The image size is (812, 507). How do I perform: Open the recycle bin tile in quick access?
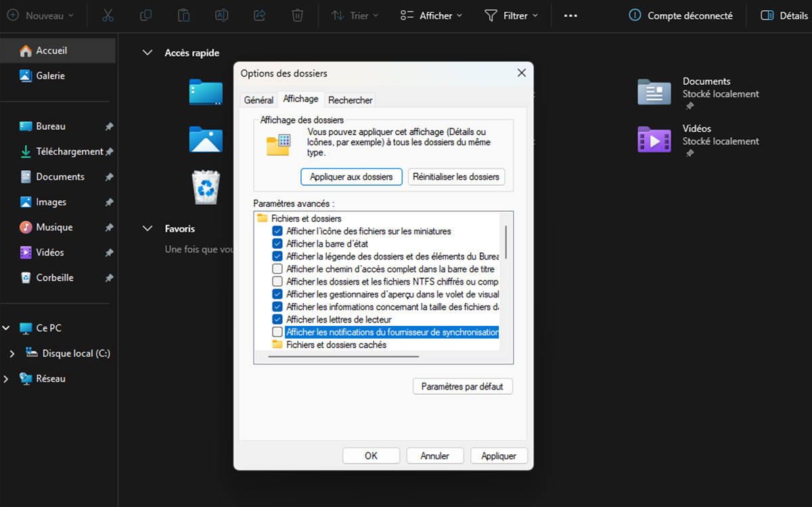[206, 187]
